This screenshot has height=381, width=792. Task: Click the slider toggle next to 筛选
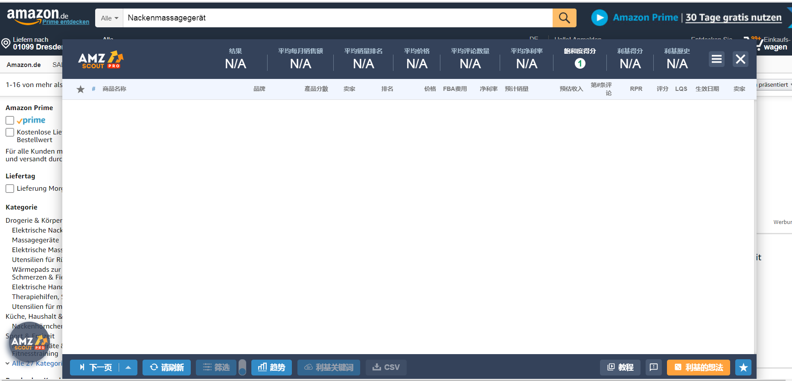(242, 367)
